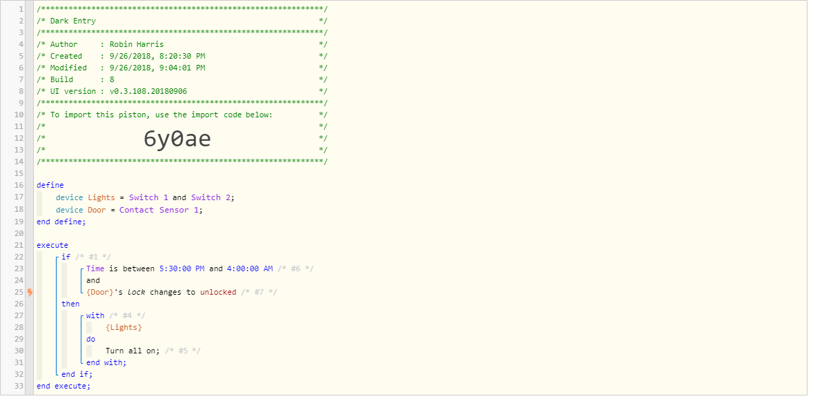Click the Created timestamp 8:20:30 PM line

tap(182, 56)
